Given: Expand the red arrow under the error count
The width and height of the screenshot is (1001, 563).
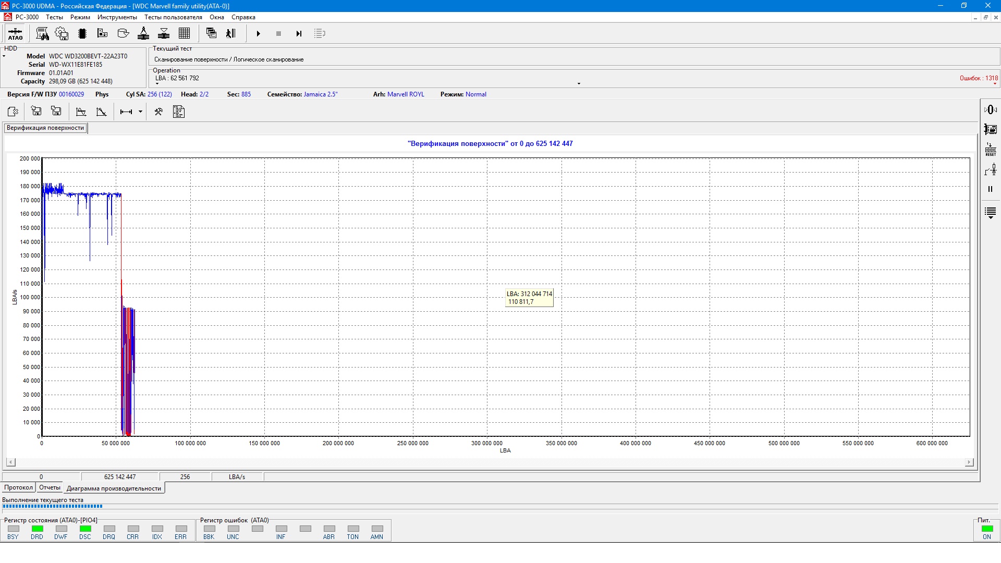Looking at the screenshot, I should click(995, 84).
